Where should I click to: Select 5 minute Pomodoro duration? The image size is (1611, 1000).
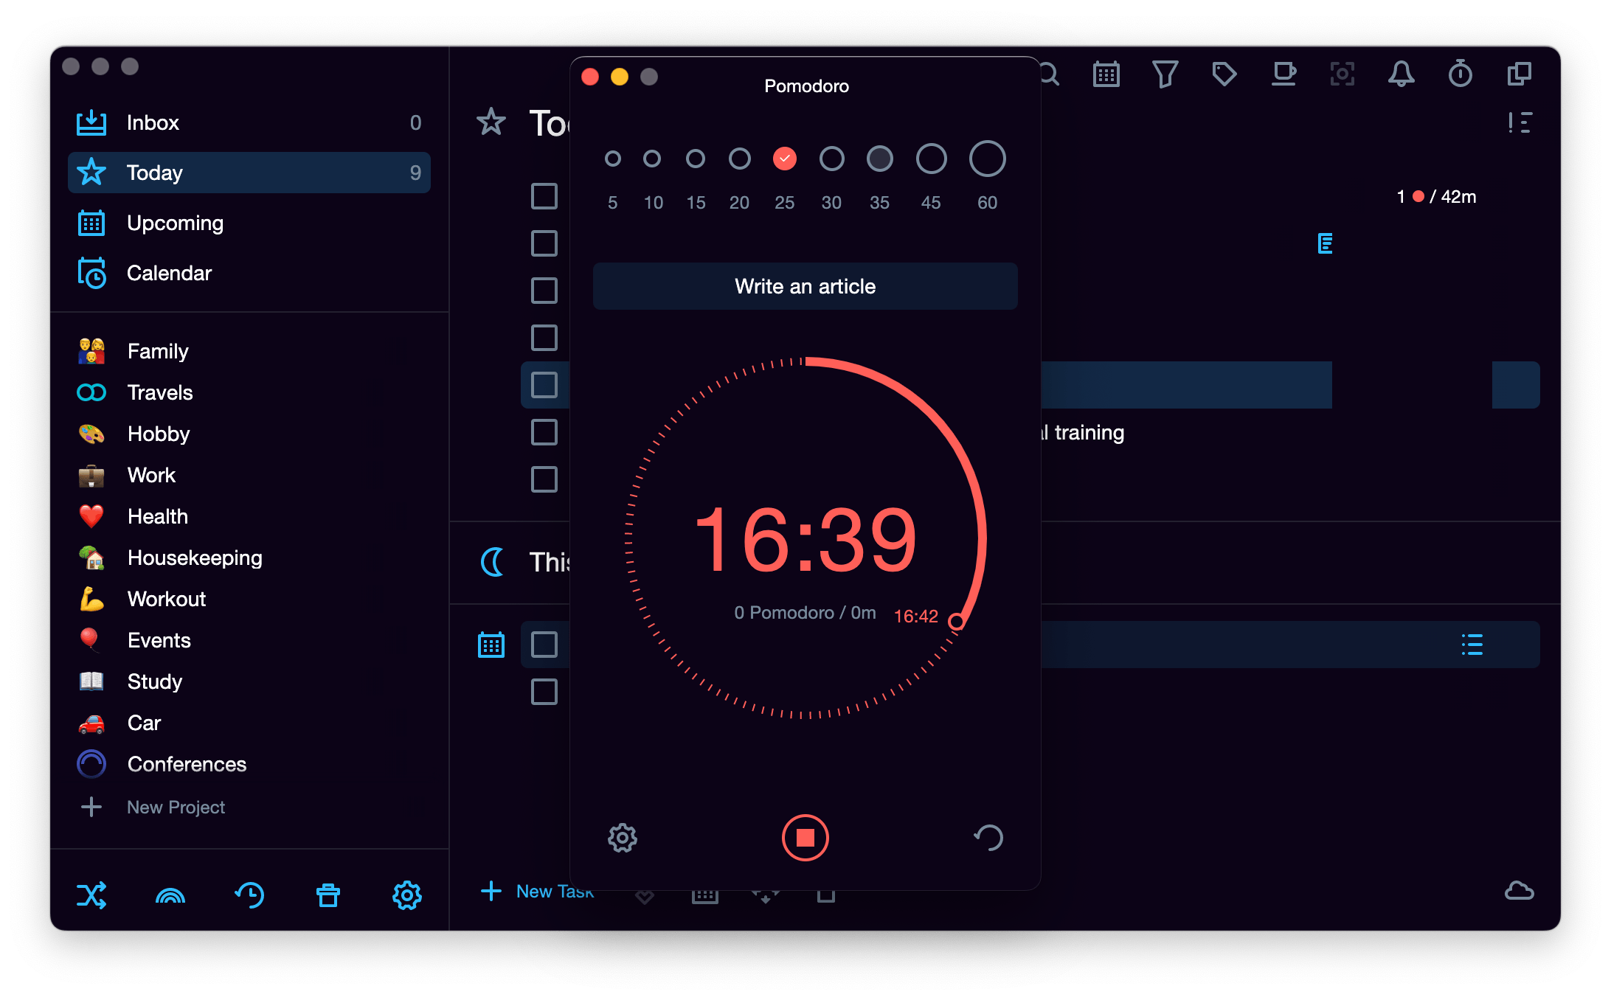(x=612, y=159)
